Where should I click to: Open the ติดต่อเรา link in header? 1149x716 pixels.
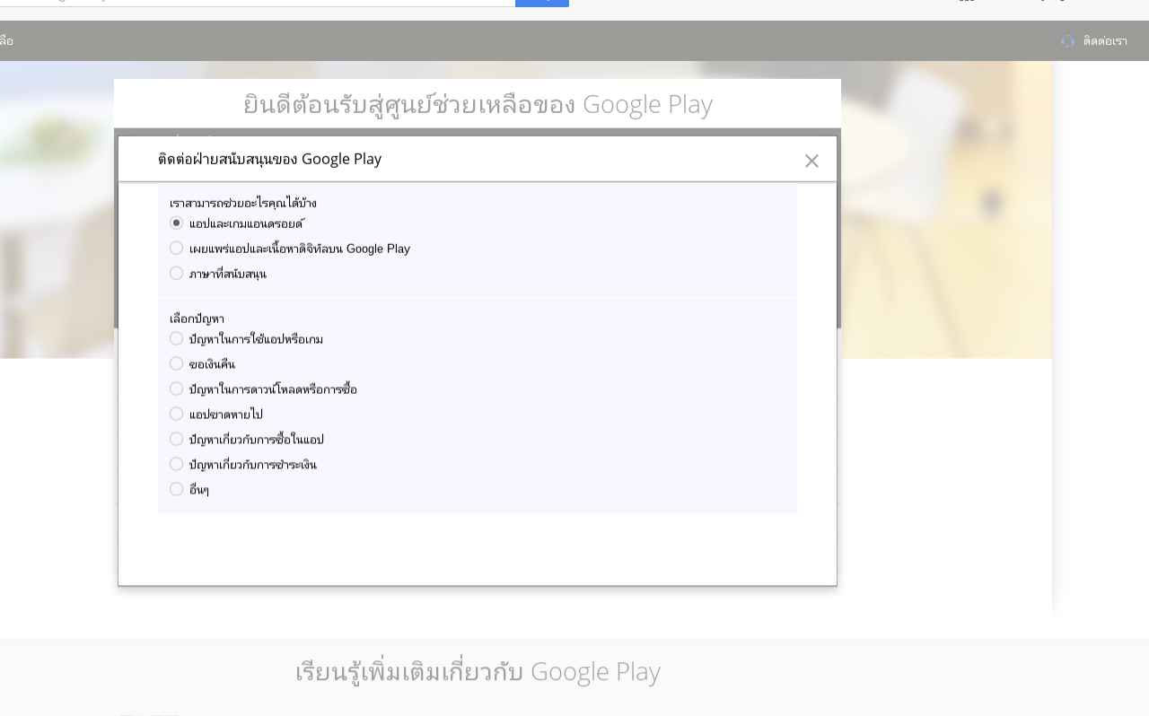tap(1105, 41)
